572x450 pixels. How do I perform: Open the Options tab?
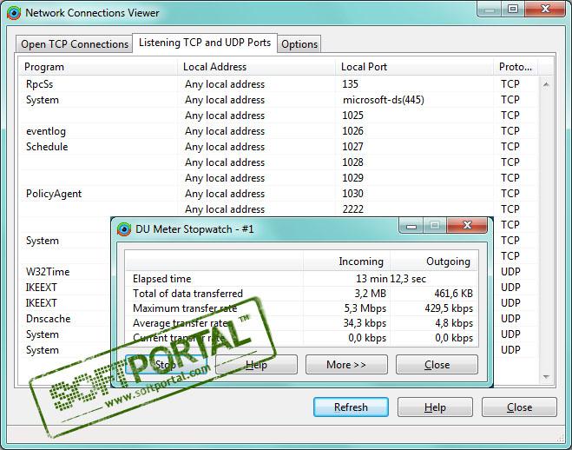(299, 44)
